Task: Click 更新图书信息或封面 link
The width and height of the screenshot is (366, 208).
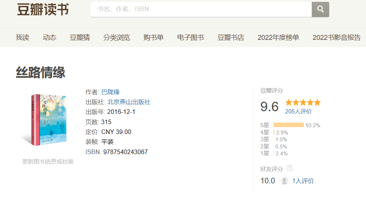Action: pos(48,161)
